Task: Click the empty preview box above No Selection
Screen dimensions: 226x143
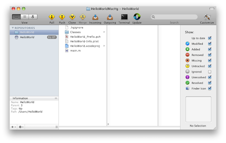Action: [x=198, y=109]
